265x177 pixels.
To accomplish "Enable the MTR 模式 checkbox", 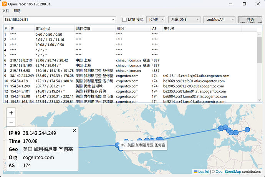I will pyautogui.click(x=124, y=20).
